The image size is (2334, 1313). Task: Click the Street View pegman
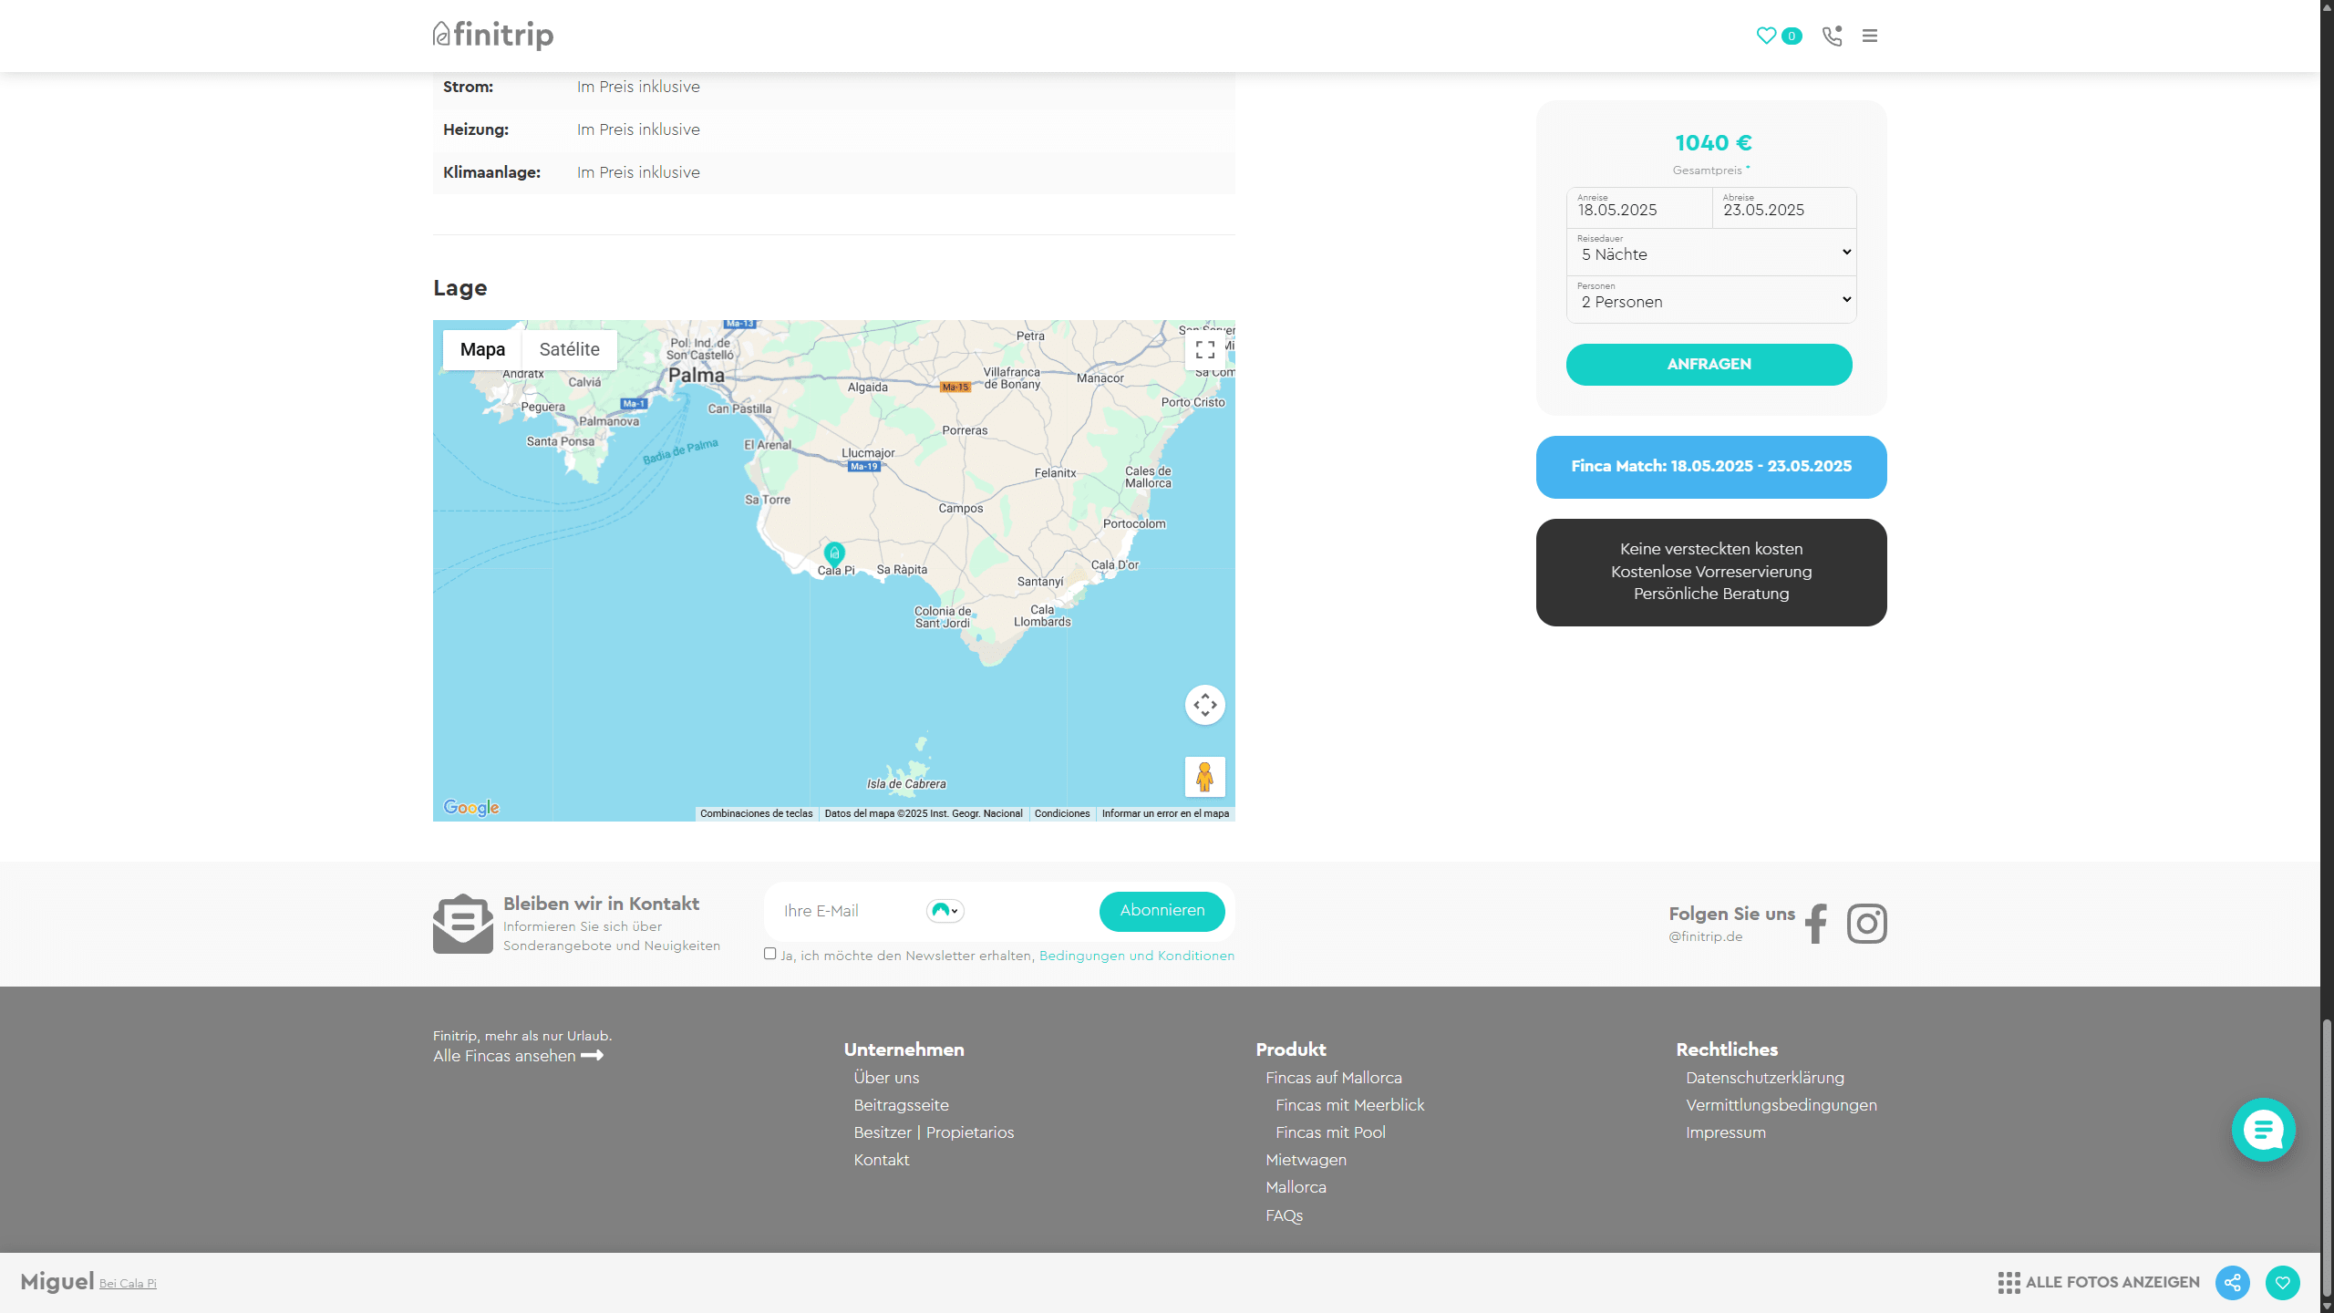tap(1204, 777)
